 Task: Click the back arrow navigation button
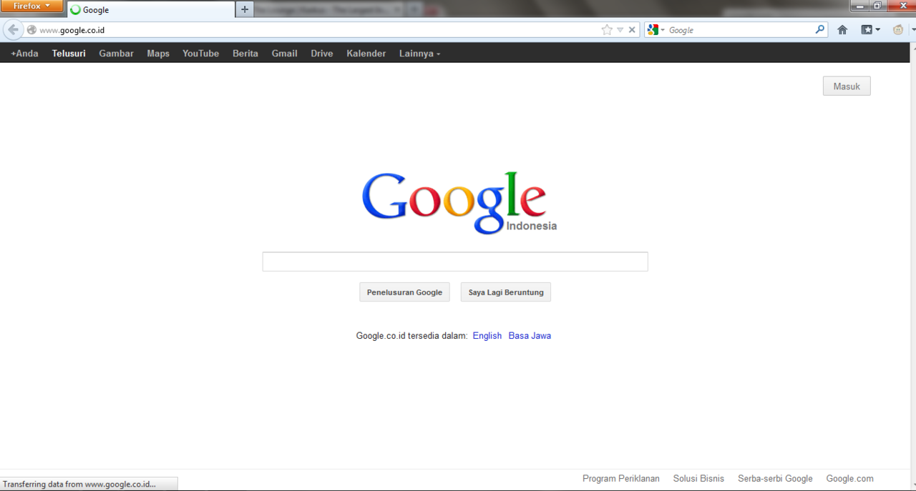(x=13, y=30)
